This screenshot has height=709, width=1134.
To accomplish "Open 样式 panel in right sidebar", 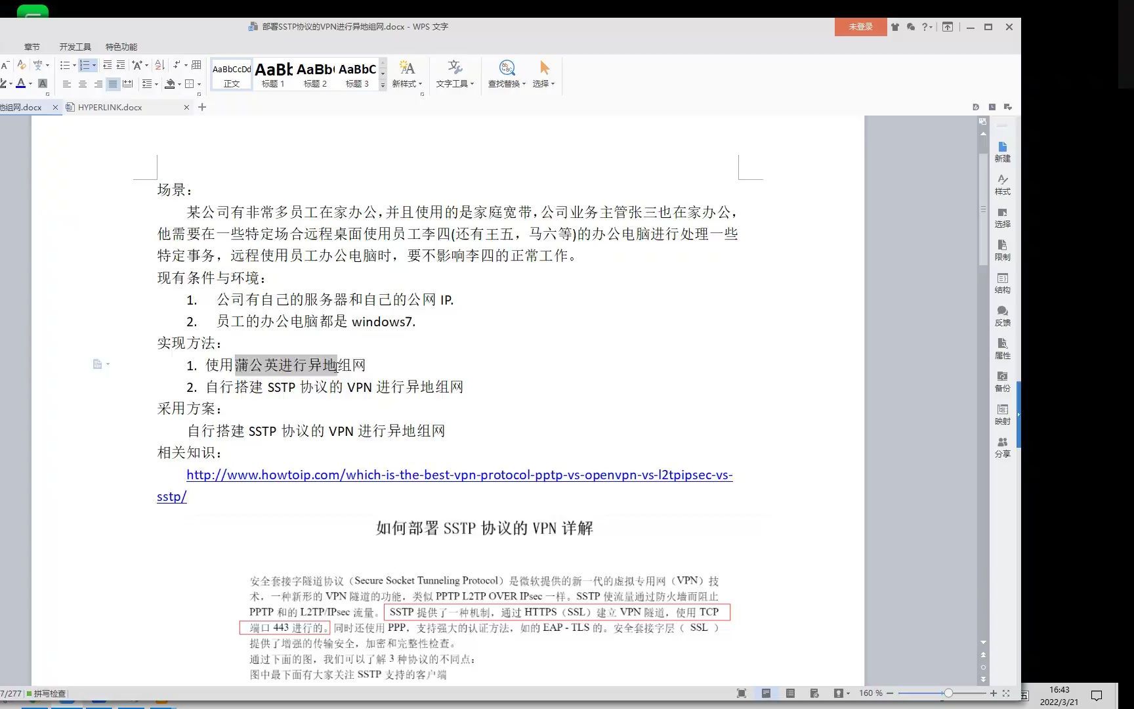I will click(x=1002, y=184).
